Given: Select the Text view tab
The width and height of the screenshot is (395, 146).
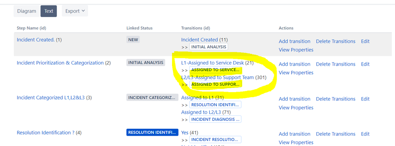Looking at the screenshot, I should point(49,11).
